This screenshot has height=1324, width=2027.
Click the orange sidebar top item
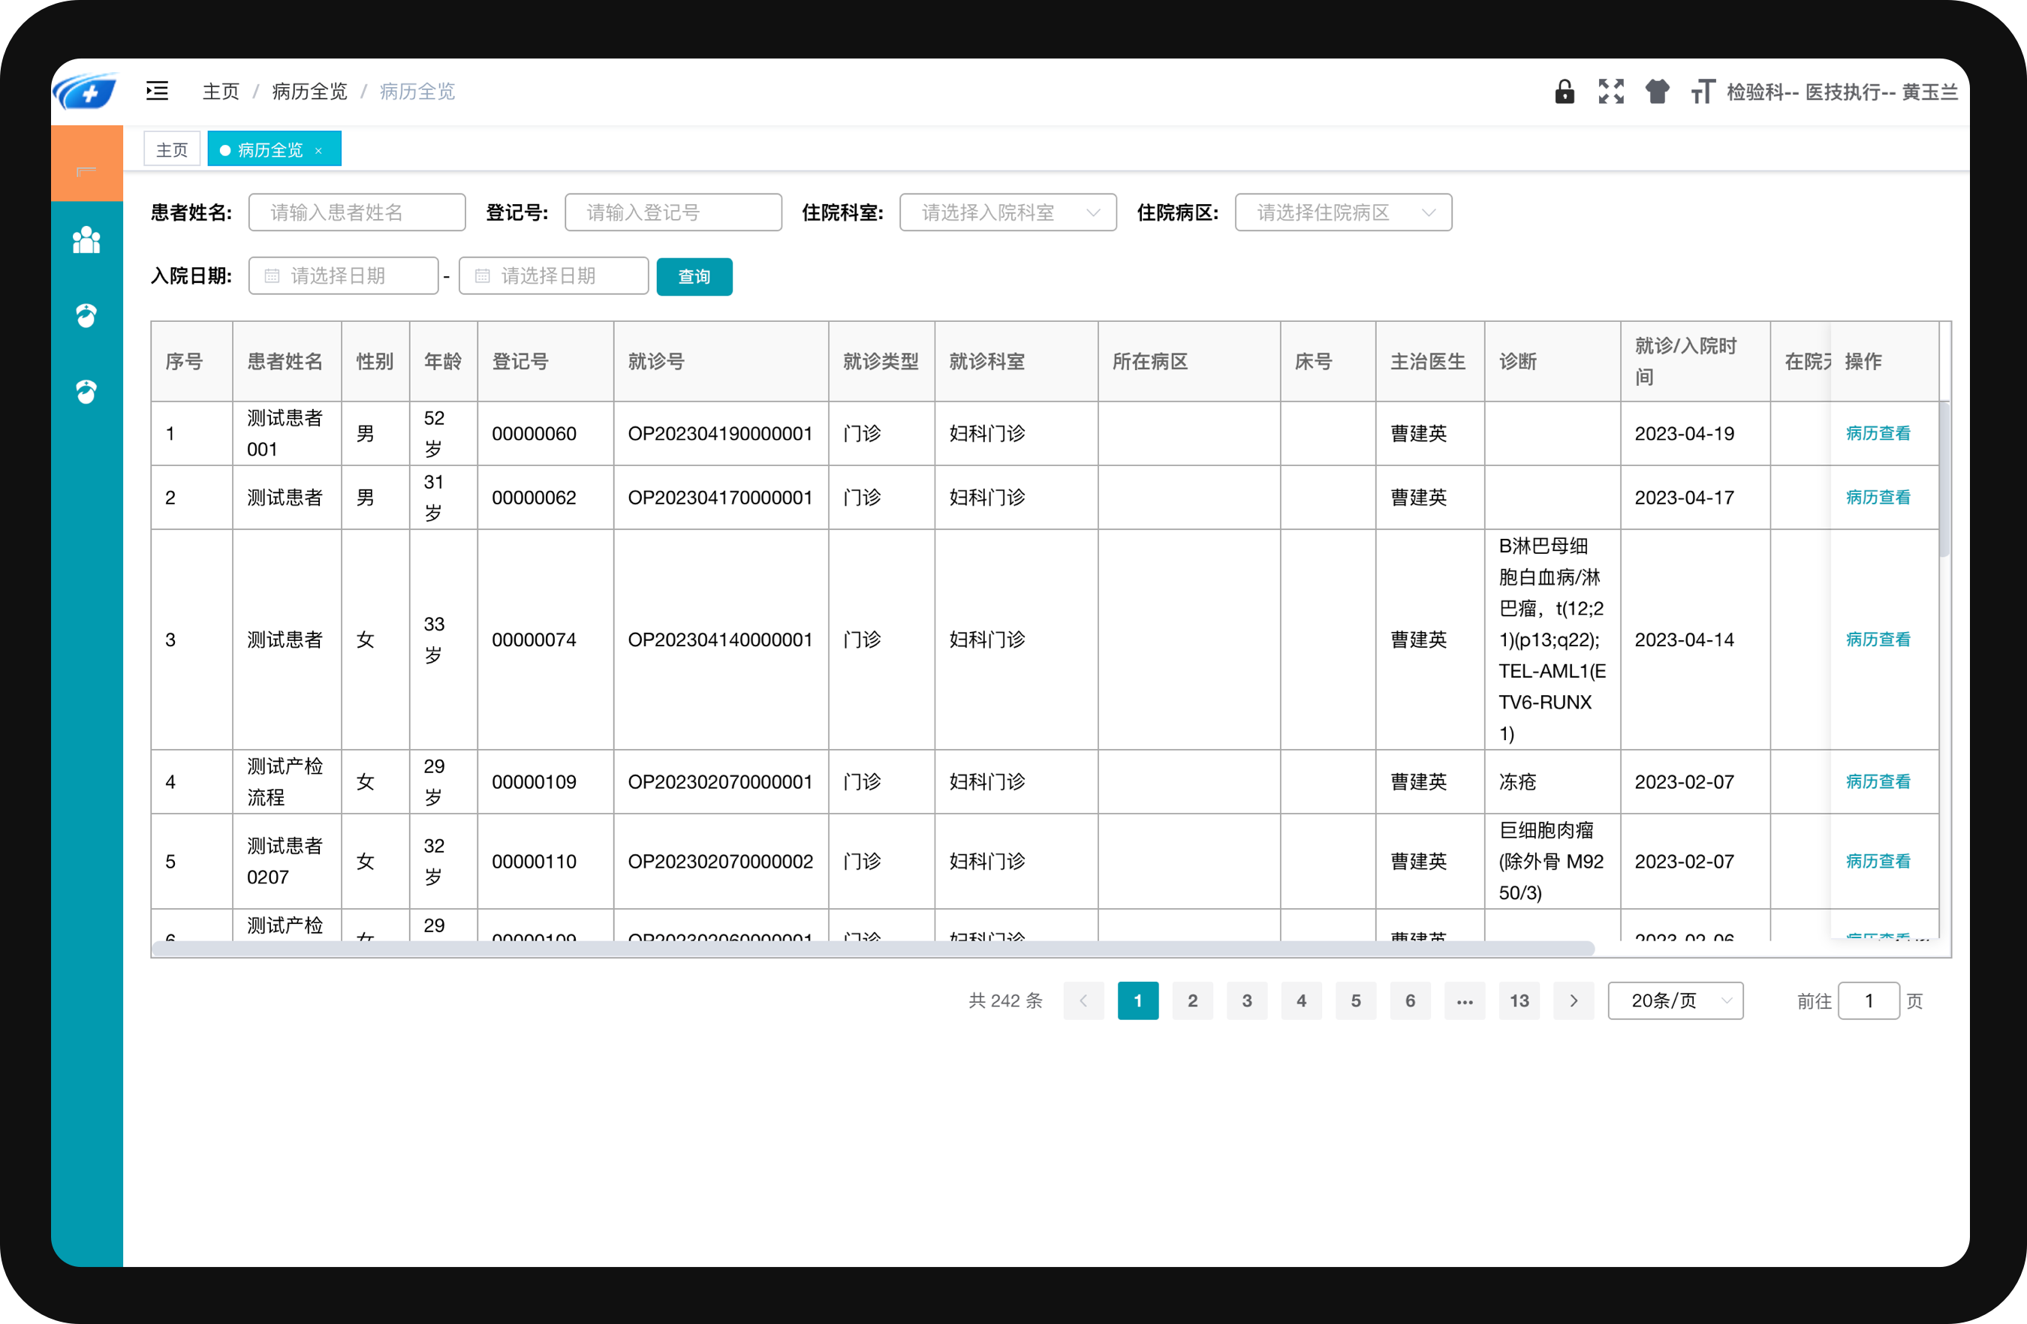86,164
